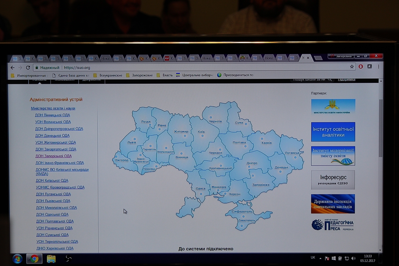Open the pinwheel app on the taskbar
This screenshot has width=399, height=266.
[68, 259]
